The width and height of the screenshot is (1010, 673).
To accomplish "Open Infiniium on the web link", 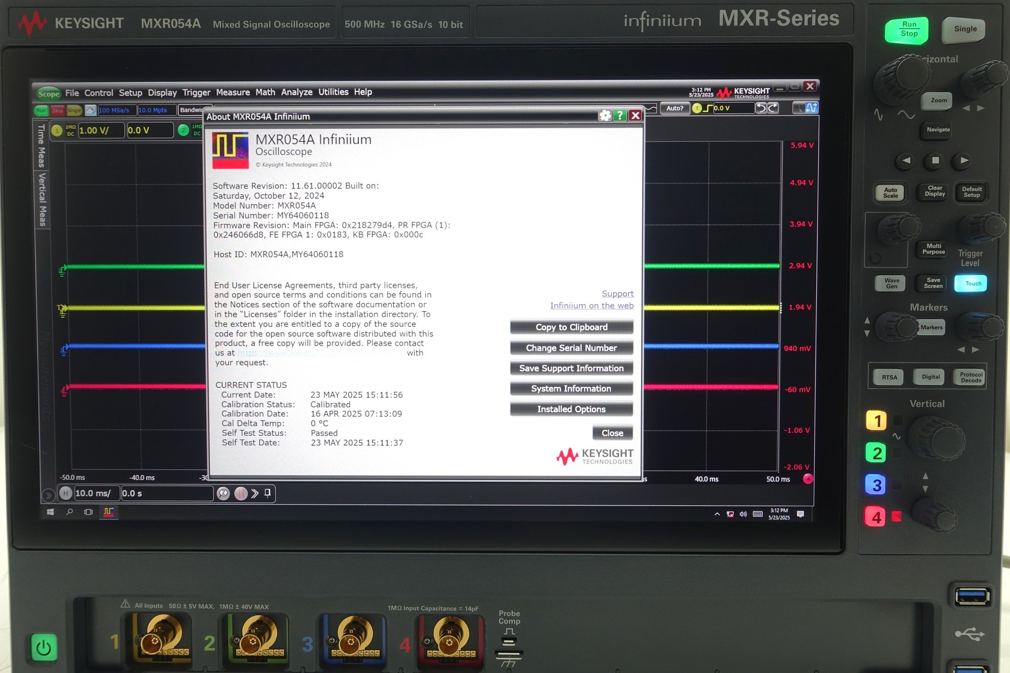I will [x=592, y=306].
